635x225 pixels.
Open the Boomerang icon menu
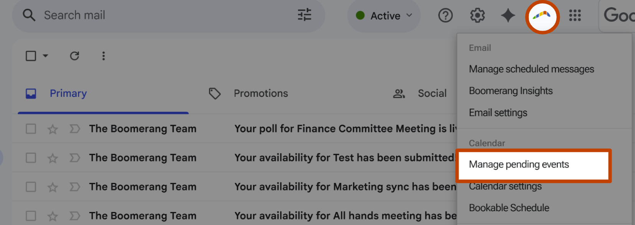pos(542,16)
